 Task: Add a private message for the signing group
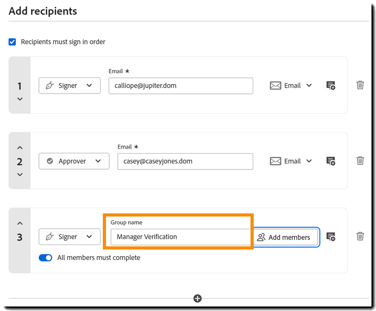(x=331, y=236)
